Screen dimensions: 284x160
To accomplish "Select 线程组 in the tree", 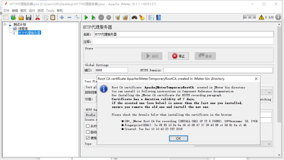I will [23, 29].
